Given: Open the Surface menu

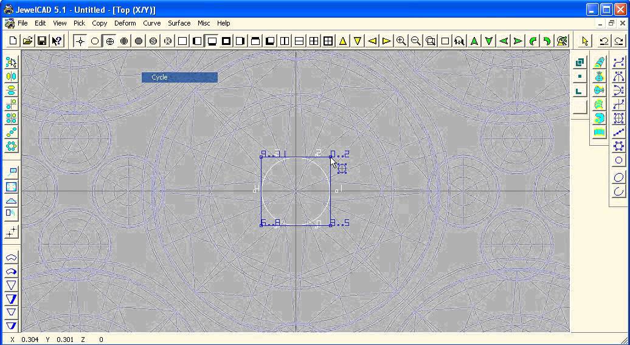Looking at the screenshot, I should pyautogui.click(x=179, y=23).
